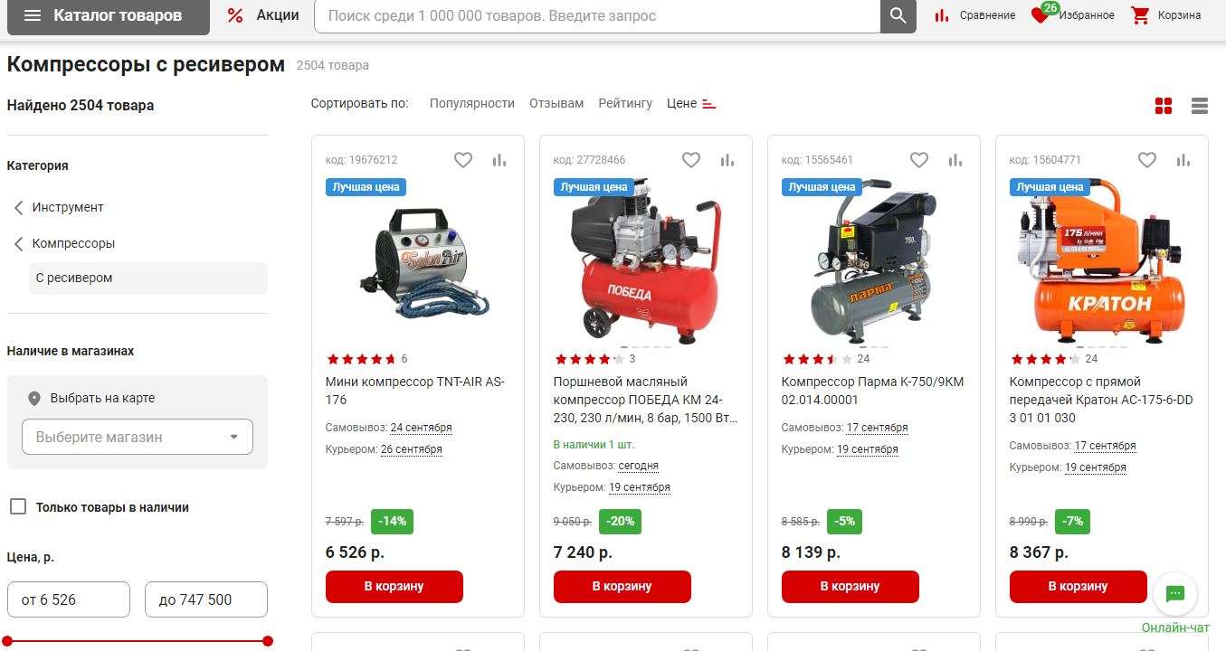Switch to list view layout icon
This screenshot has width=1226, height=651.
point(1200,106)
